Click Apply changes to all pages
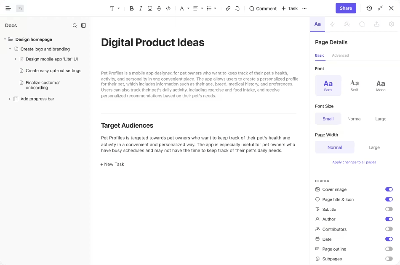 [354, 162]
